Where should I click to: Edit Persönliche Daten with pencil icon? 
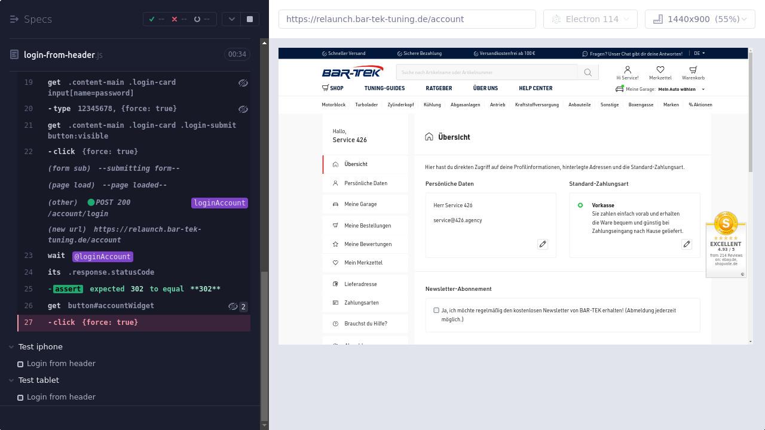[x=542, y=244]
